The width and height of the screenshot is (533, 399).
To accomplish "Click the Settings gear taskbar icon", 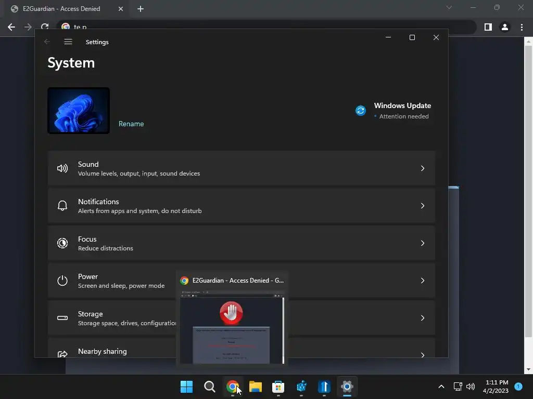I will click(x=347, y=387).
